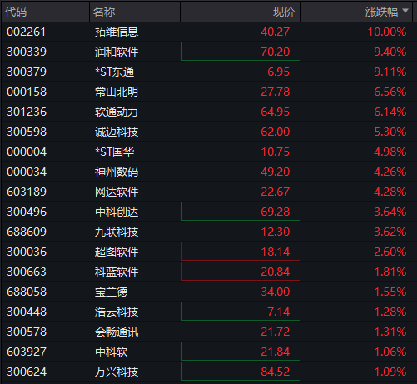Click price 49.20
Image resolution: width=417 pixels, height=384 pixels.
pos(275,172)
